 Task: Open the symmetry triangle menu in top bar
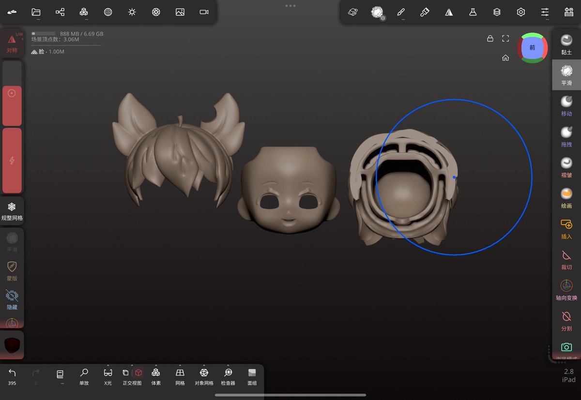pyautogui.click(x=449, y=12)
